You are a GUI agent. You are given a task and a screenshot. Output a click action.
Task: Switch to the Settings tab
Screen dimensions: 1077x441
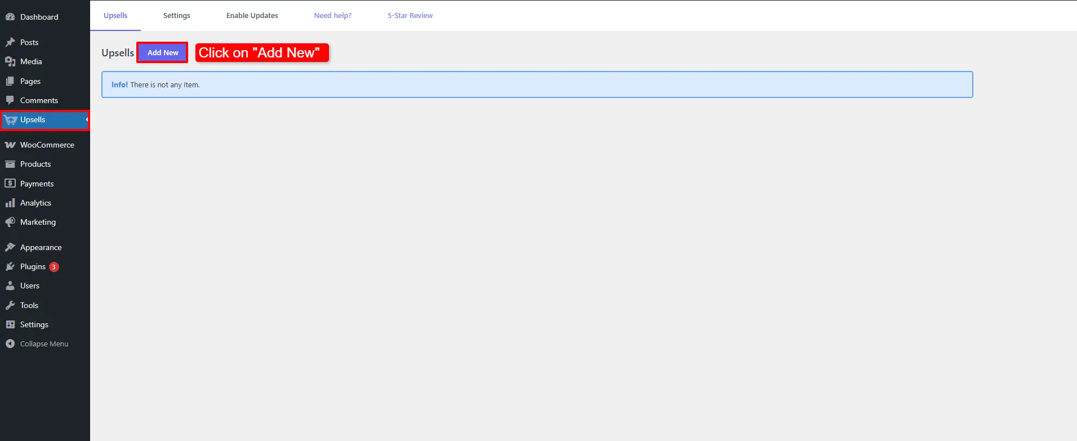[176, 16]
